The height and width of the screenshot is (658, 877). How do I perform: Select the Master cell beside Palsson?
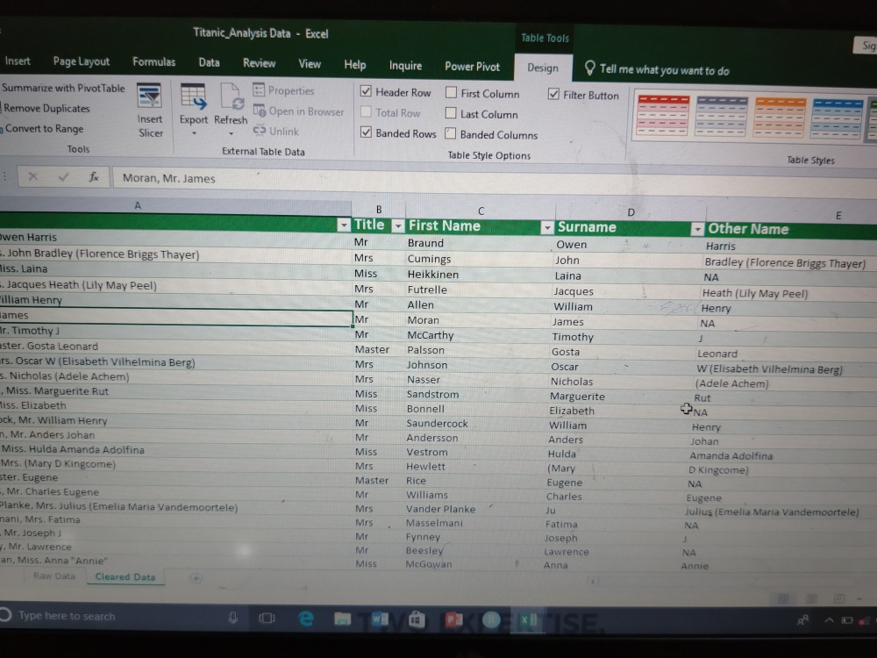pyautogui.click(x=379, y=349)
